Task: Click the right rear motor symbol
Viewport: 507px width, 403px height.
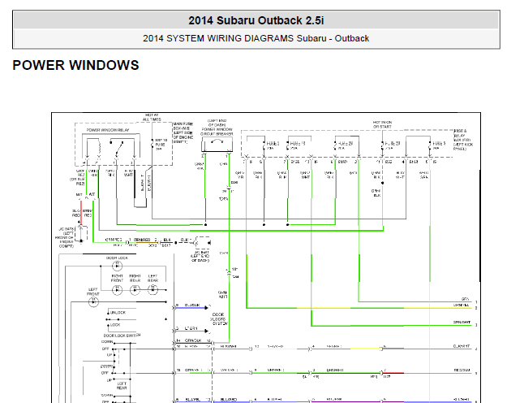Action: [135, 290]
